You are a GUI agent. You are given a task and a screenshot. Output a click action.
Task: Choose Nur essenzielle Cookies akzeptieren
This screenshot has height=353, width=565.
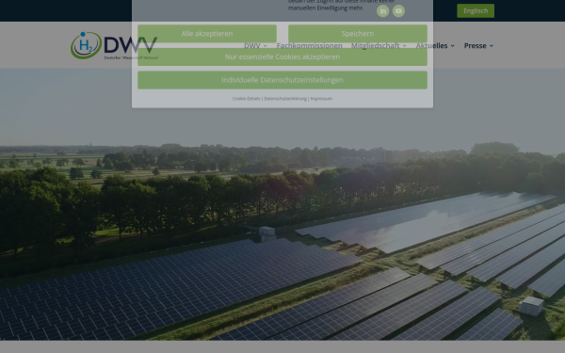pos(282,56)
